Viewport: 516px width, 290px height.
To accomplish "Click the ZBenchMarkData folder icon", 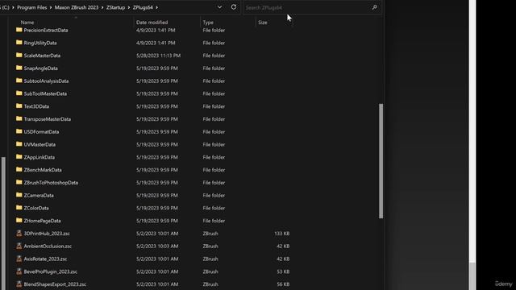I will [19, 170].
